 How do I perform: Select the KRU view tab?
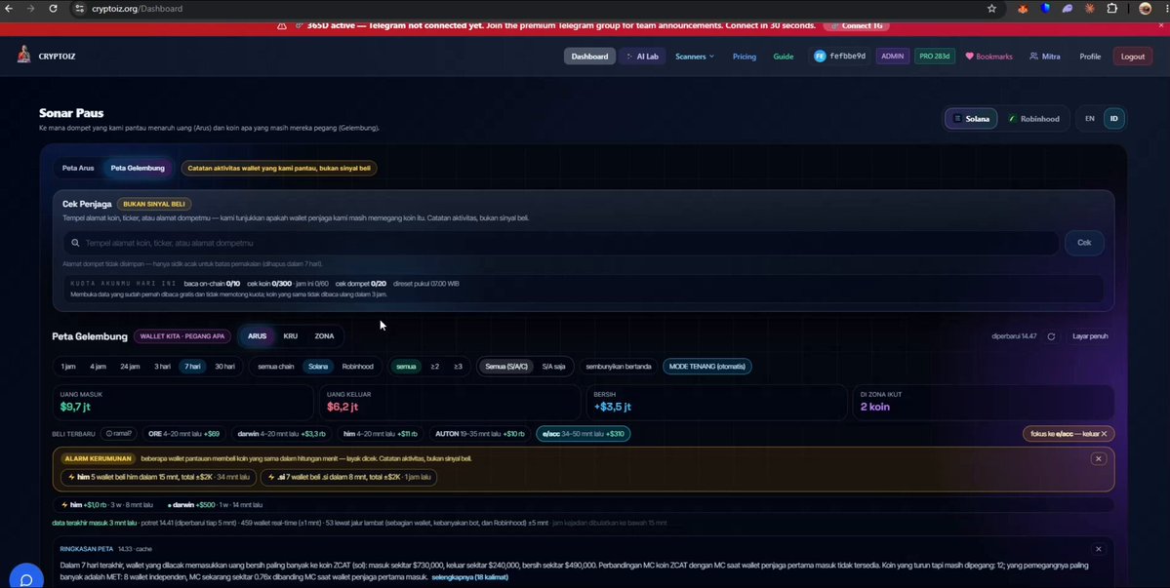tap(290, 336)
